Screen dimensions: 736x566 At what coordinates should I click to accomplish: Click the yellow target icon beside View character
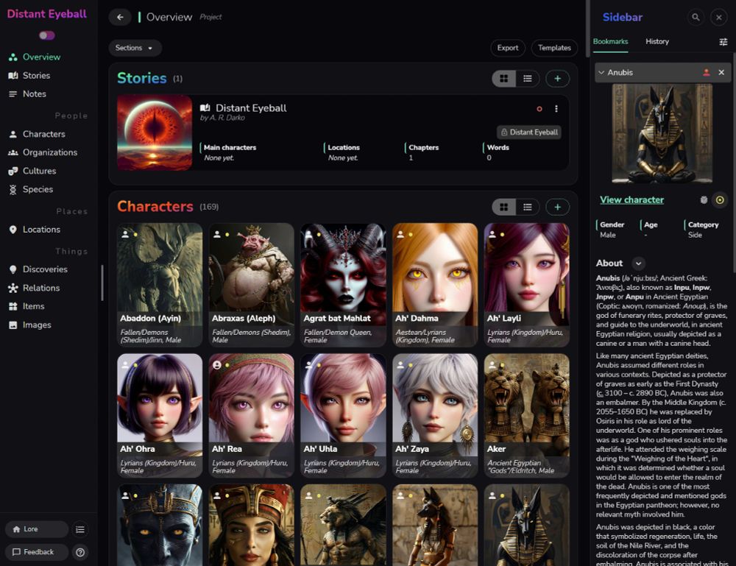coord(720,200)
